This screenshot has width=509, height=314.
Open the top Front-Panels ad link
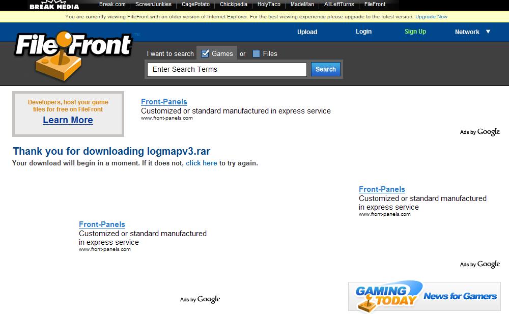pyautogui.click(x=164, y=102)
